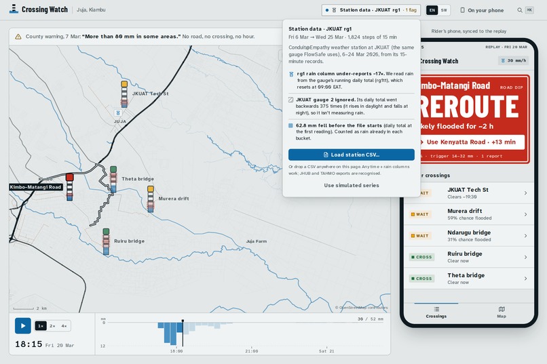Expand Murera drift row chevron
The width and height of the screenshot is (547, 364).
(525, 215)
